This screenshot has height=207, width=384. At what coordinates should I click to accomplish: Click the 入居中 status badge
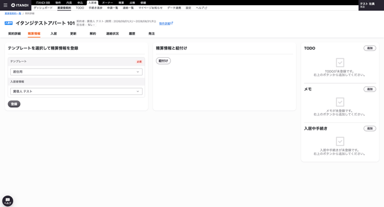[x=9, y=23]
